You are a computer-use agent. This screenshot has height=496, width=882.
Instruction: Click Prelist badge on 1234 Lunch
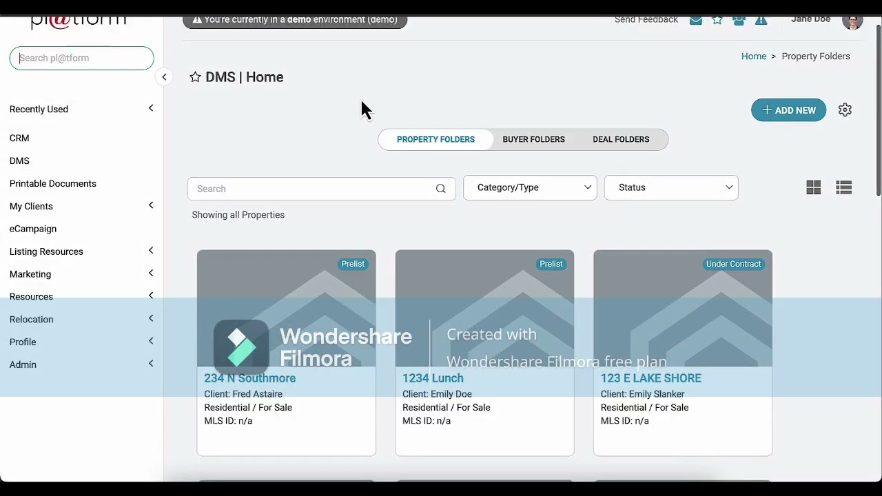coord(551,264)
